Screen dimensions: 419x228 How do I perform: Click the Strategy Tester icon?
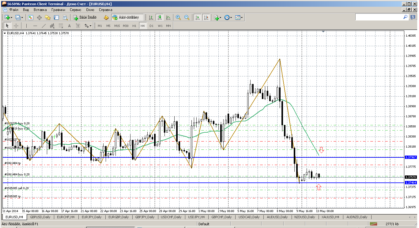pyautogui.click(x=65, y=17)
